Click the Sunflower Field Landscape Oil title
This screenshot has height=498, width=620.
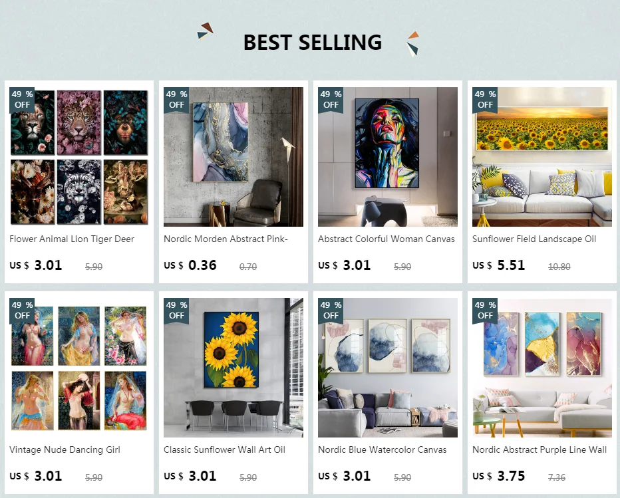coord(534,239)
